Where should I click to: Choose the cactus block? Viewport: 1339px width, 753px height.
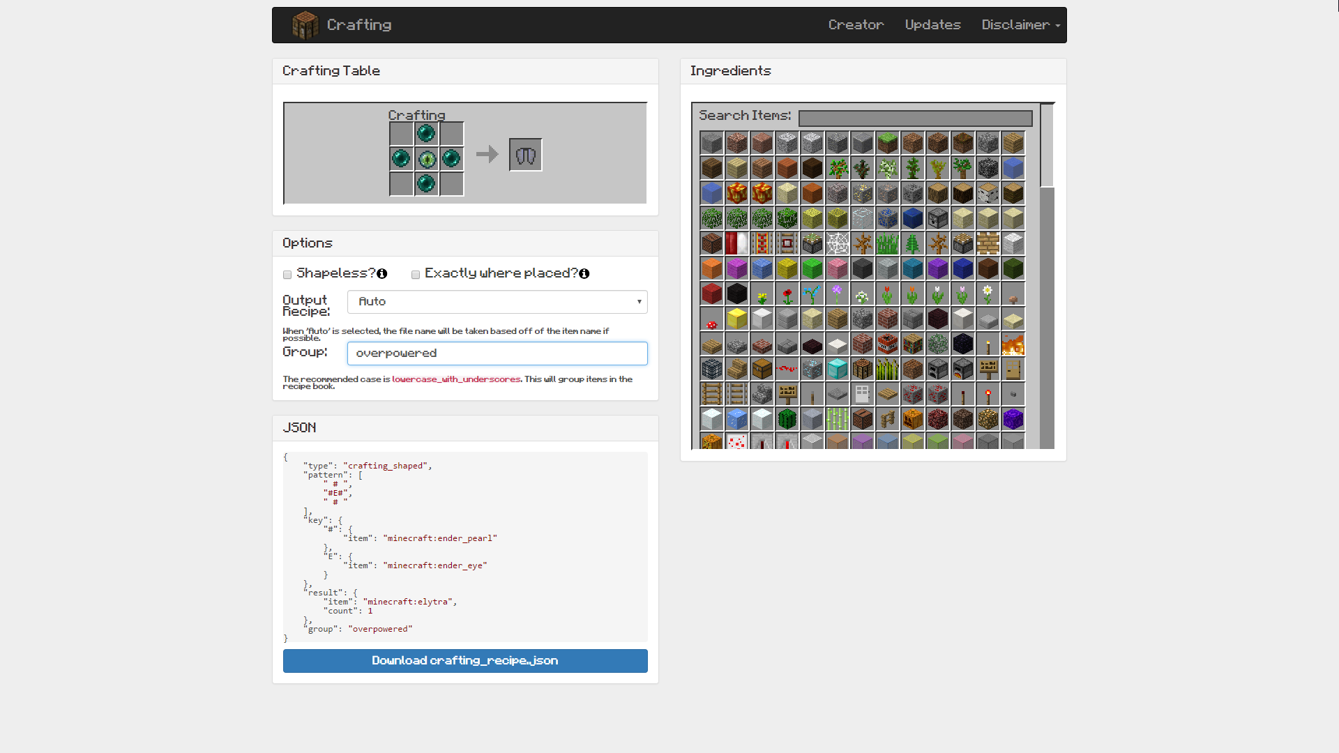[787, 419]
